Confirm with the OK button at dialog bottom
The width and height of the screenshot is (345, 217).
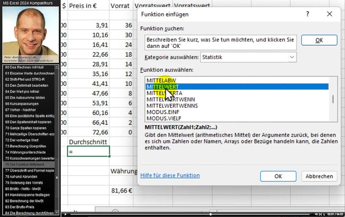278,176
